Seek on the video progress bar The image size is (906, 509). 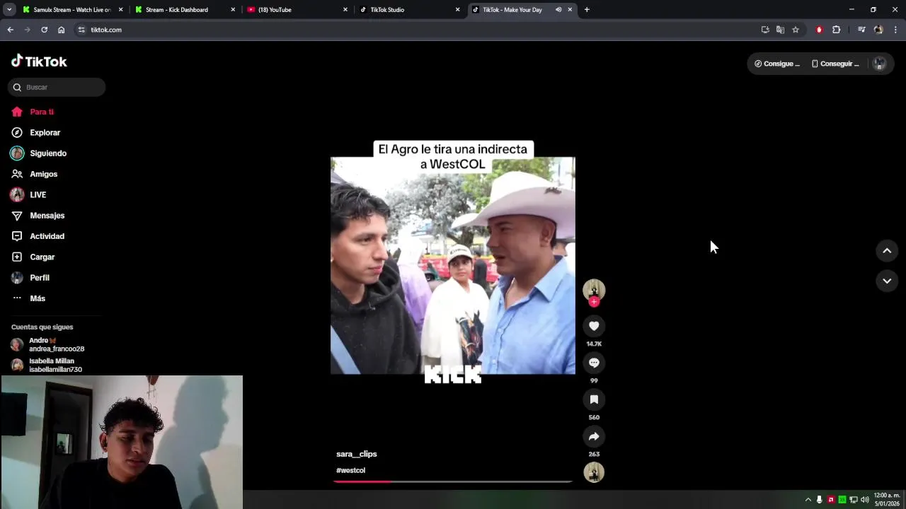tap(453, 481)
